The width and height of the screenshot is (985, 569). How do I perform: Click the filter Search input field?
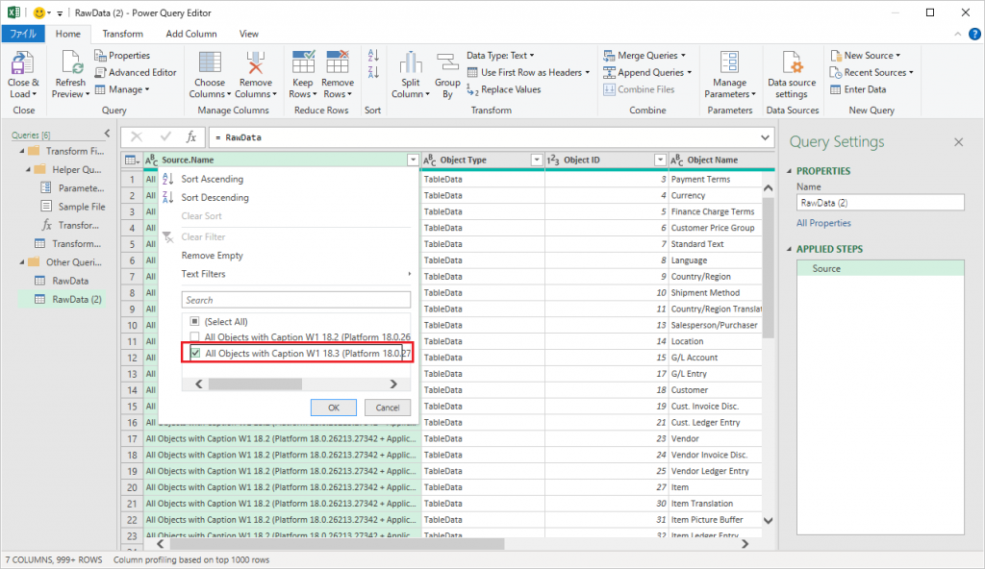296,300
